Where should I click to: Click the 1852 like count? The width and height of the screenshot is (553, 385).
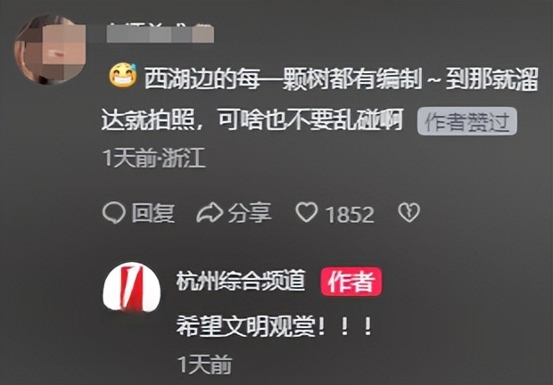[x=350, y=215]
